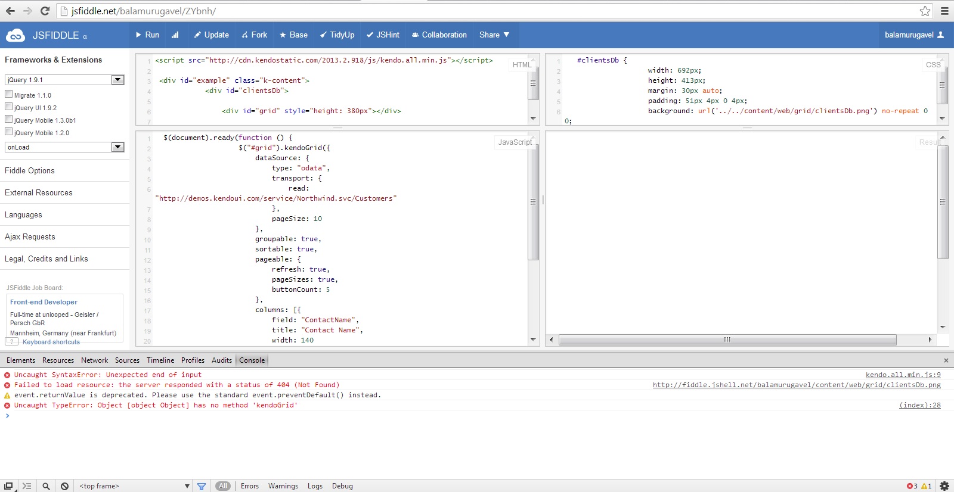Image resolution: width=954 pixels, height=492 pixels.
Task: Click the Keyboard shortcuts link
Action: (51, 342)
